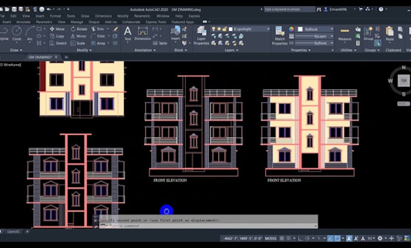Click the Plot printer icon in quick access toolbar
This screenshot has width=411, height=248.
click(42, 9)
